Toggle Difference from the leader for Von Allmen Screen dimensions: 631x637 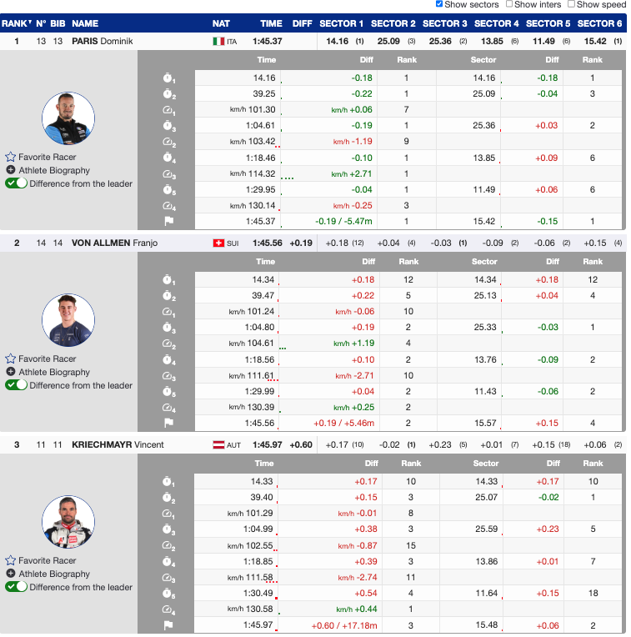17,385
